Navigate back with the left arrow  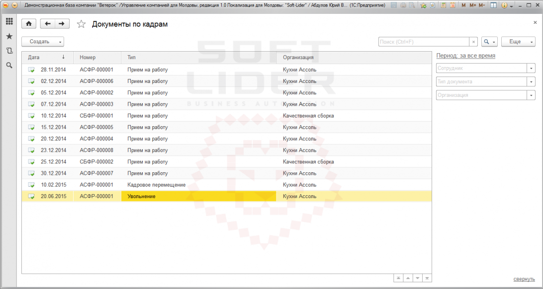pyautogui.click(x=48, y=23)
